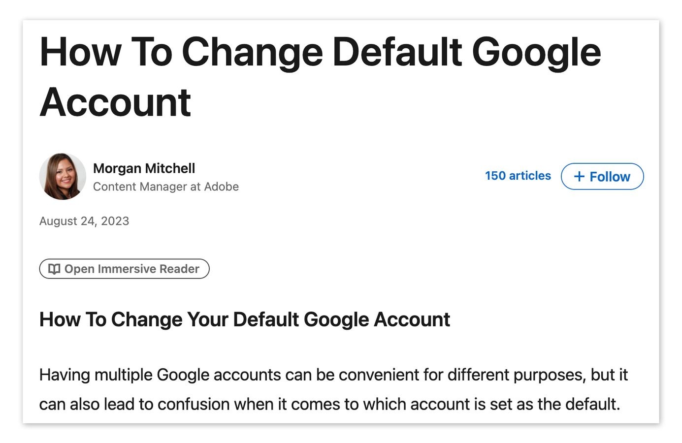The width and height of the screenshot is (682, 443).
Task: Click the August 24, 2023 publish date
Action: [x=84, y=221]
